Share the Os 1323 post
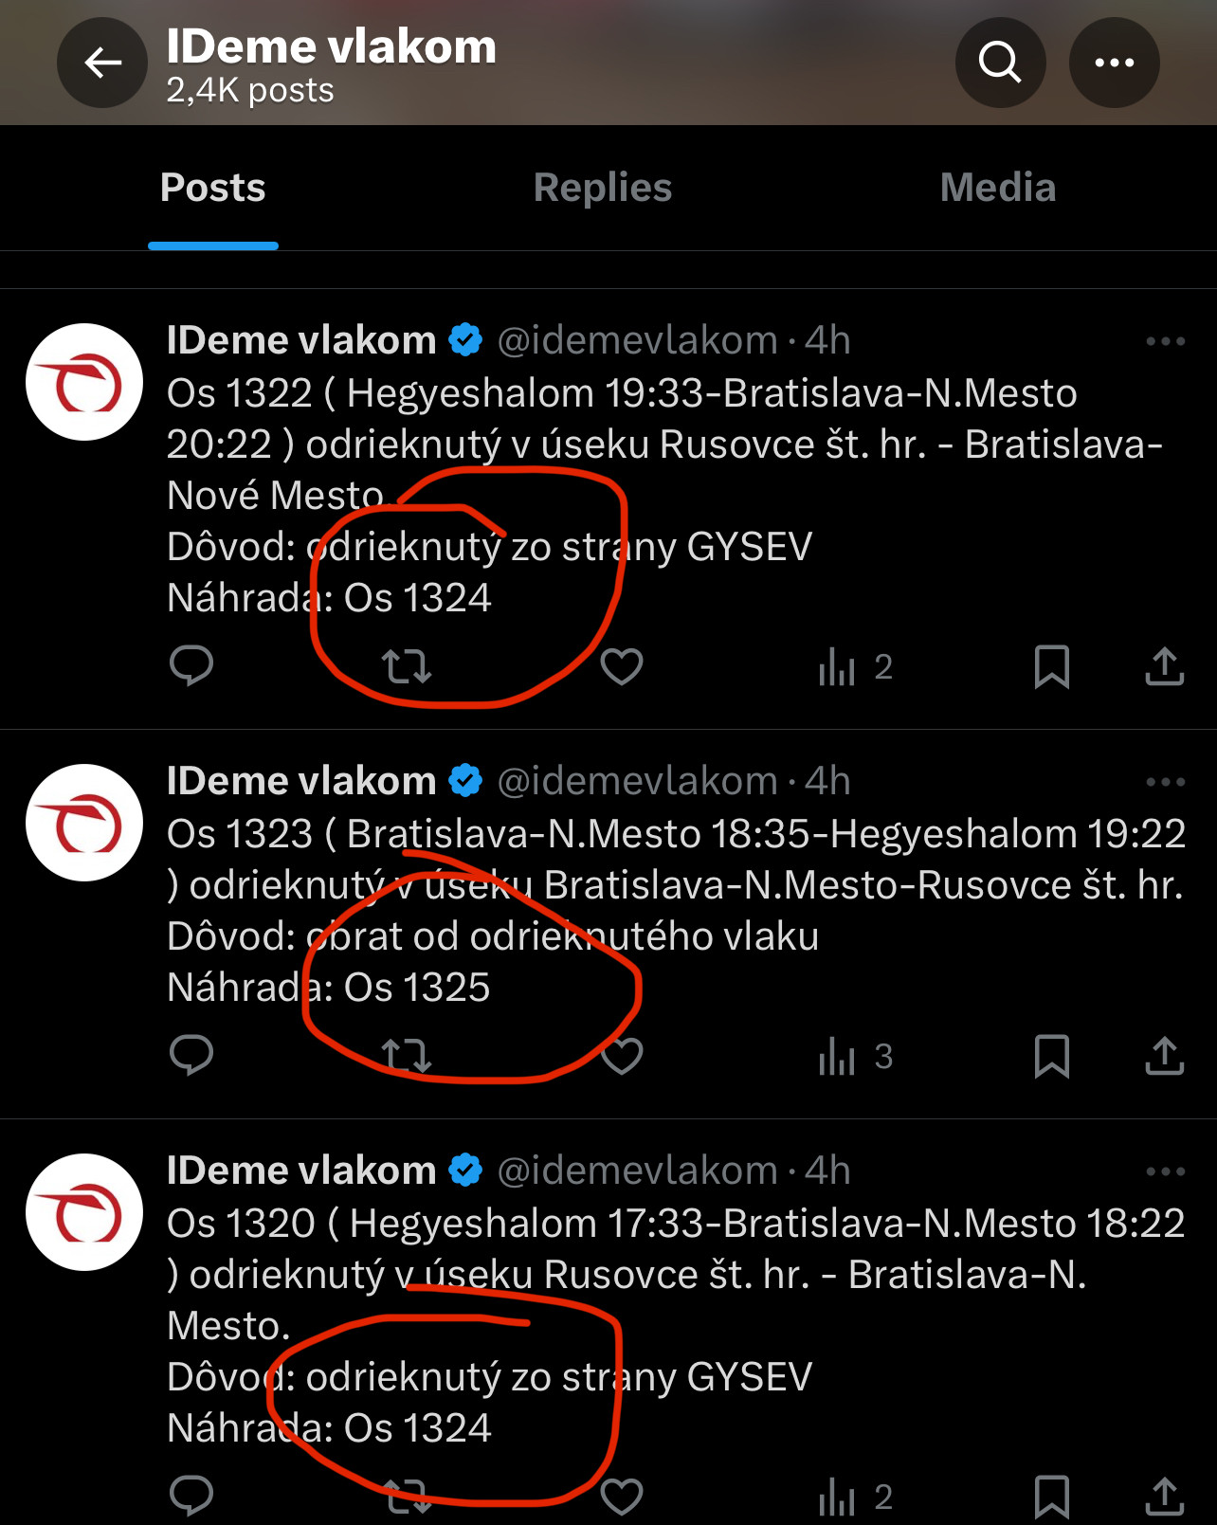Viewport: 1217px width, 1525px height. click(x=1164, y=1056)
